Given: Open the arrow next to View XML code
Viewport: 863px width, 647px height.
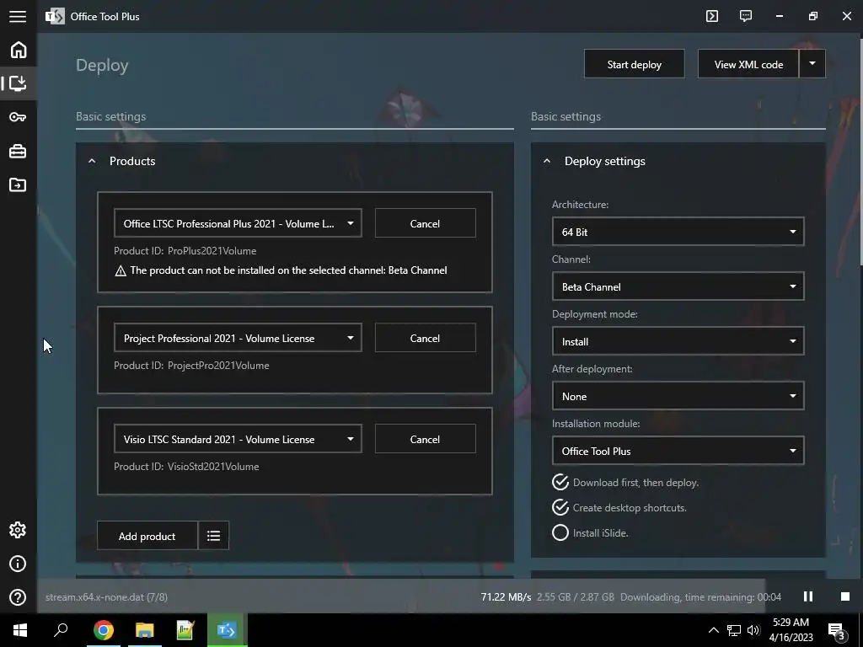Looking at the screenshot, I should click(812, 64).
